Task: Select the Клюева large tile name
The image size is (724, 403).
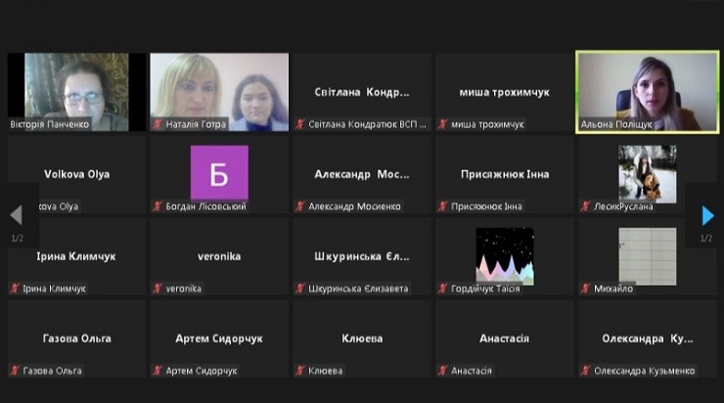Action: (362, 338)
